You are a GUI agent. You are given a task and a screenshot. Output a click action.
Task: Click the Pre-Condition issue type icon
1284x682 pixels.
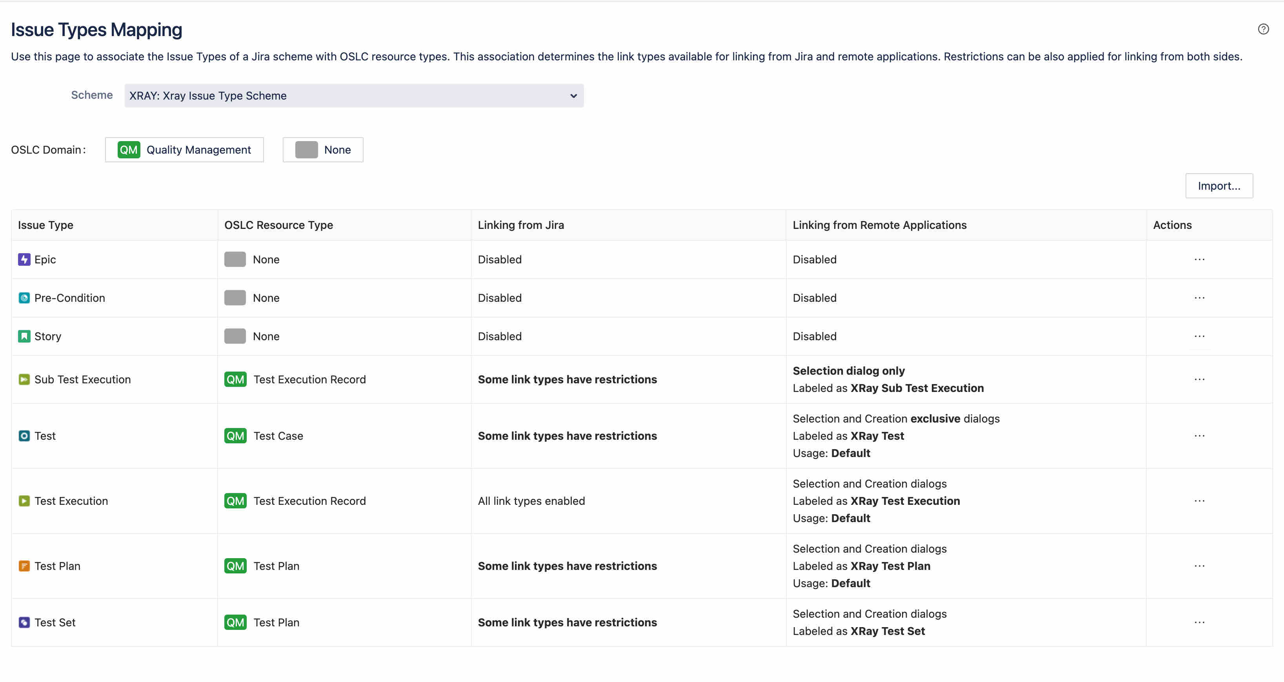coord(24,298)
